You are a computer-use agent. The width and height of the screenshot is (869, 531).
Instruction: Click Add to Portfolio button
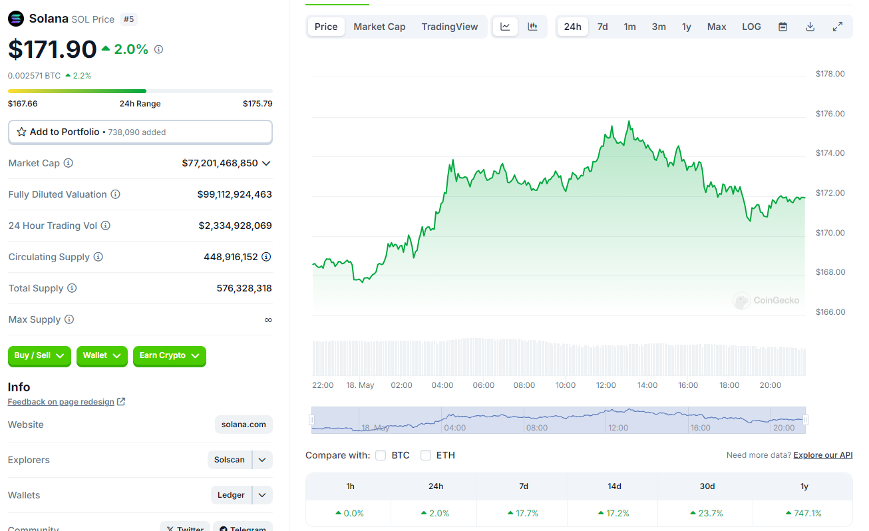[140, 132]
